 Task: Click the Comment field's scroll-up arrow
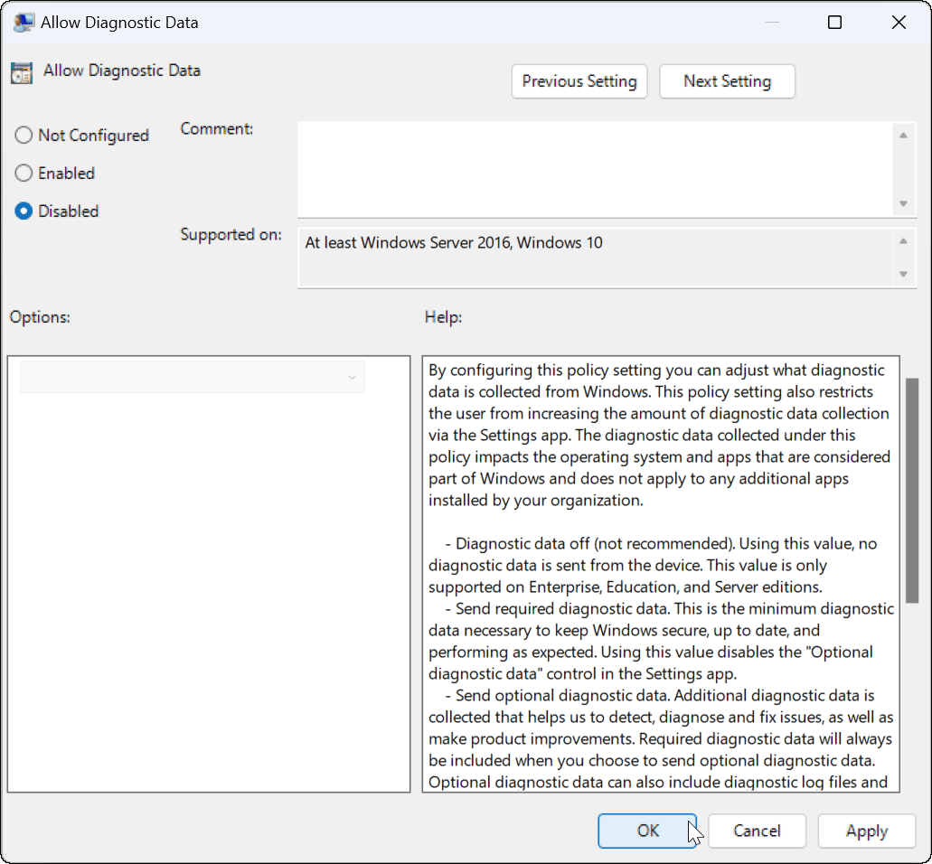905,134
